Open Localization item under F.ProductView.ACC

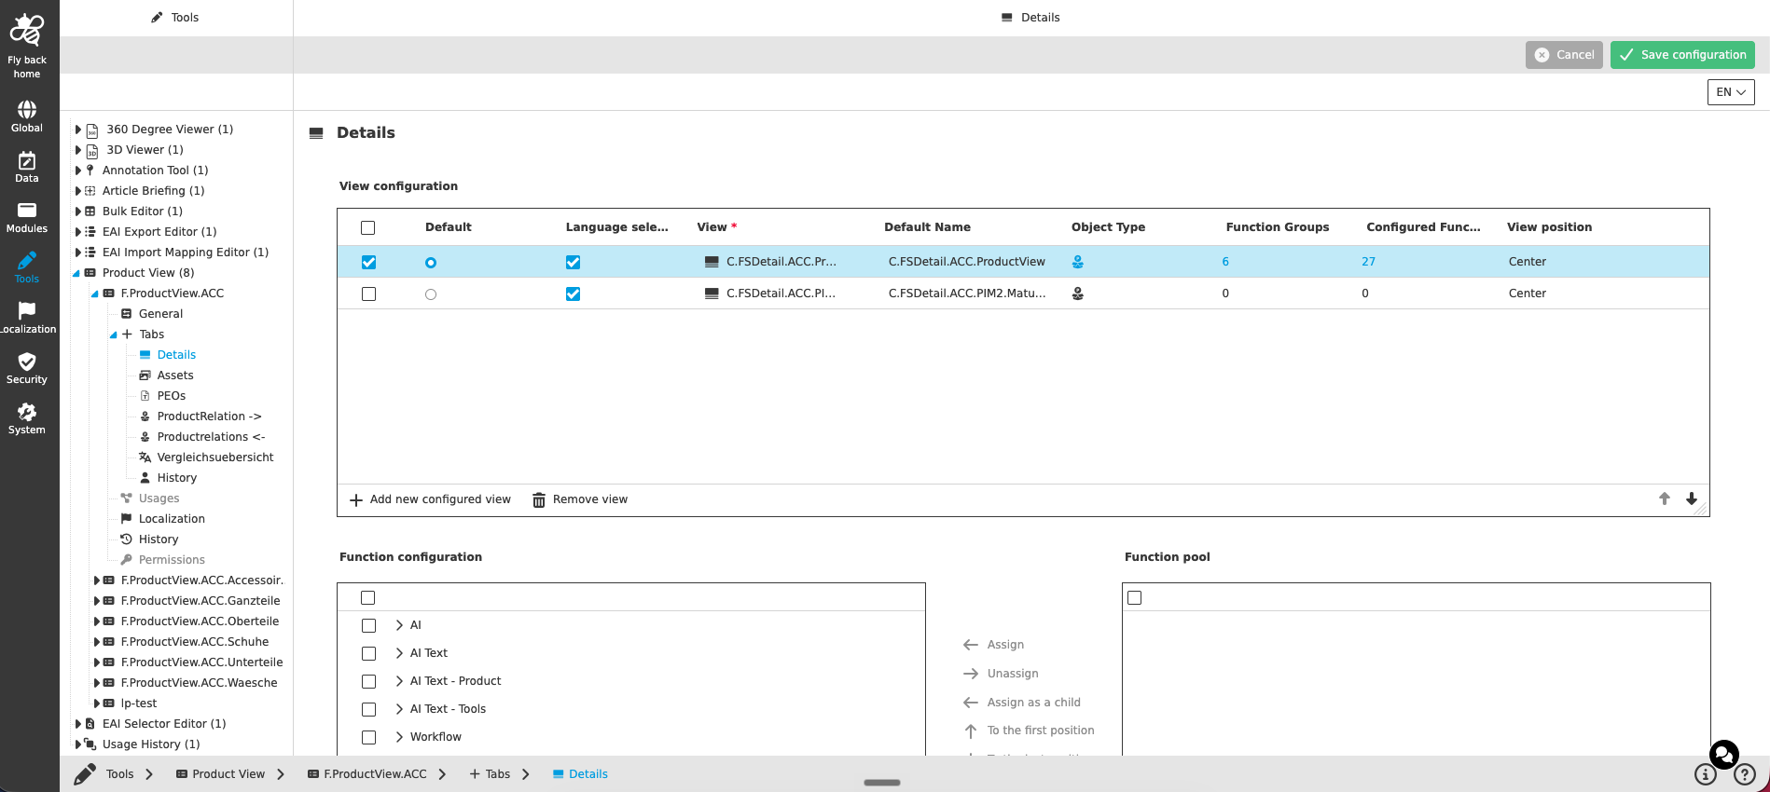(x=172, y=519)
